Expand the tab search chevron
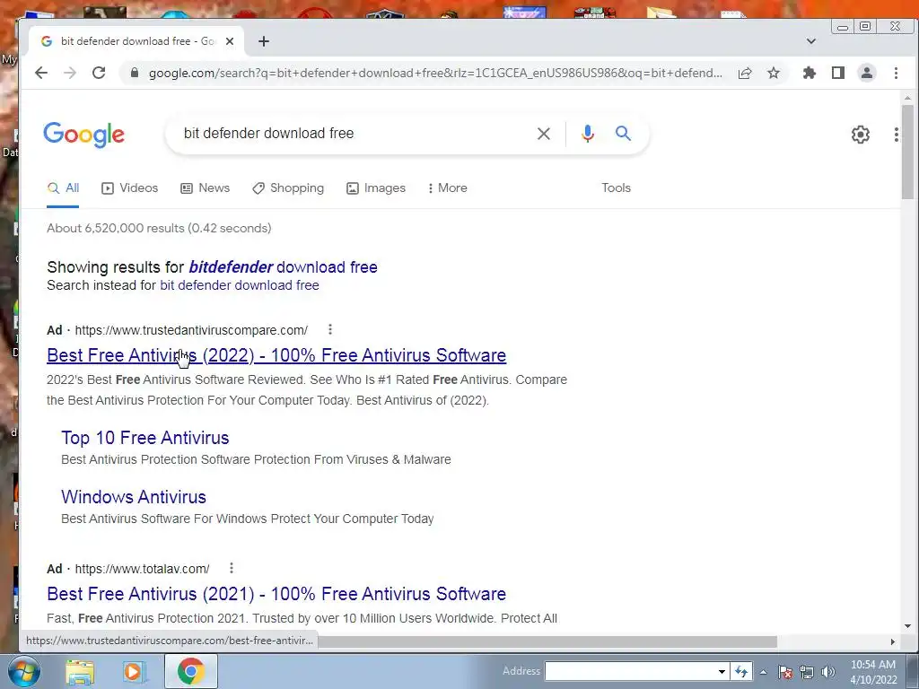The height and width of the screenshot is (689, 919). [x=811, y=41]
